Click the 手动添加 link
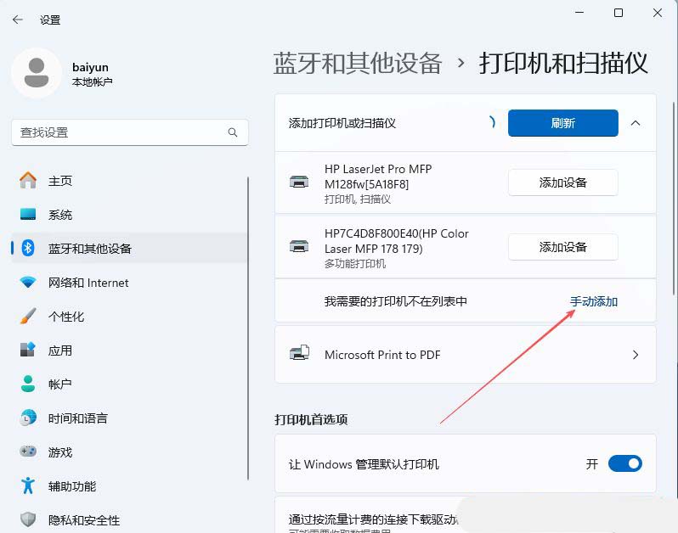Viewport: 678px width, 533px height. 593,301
